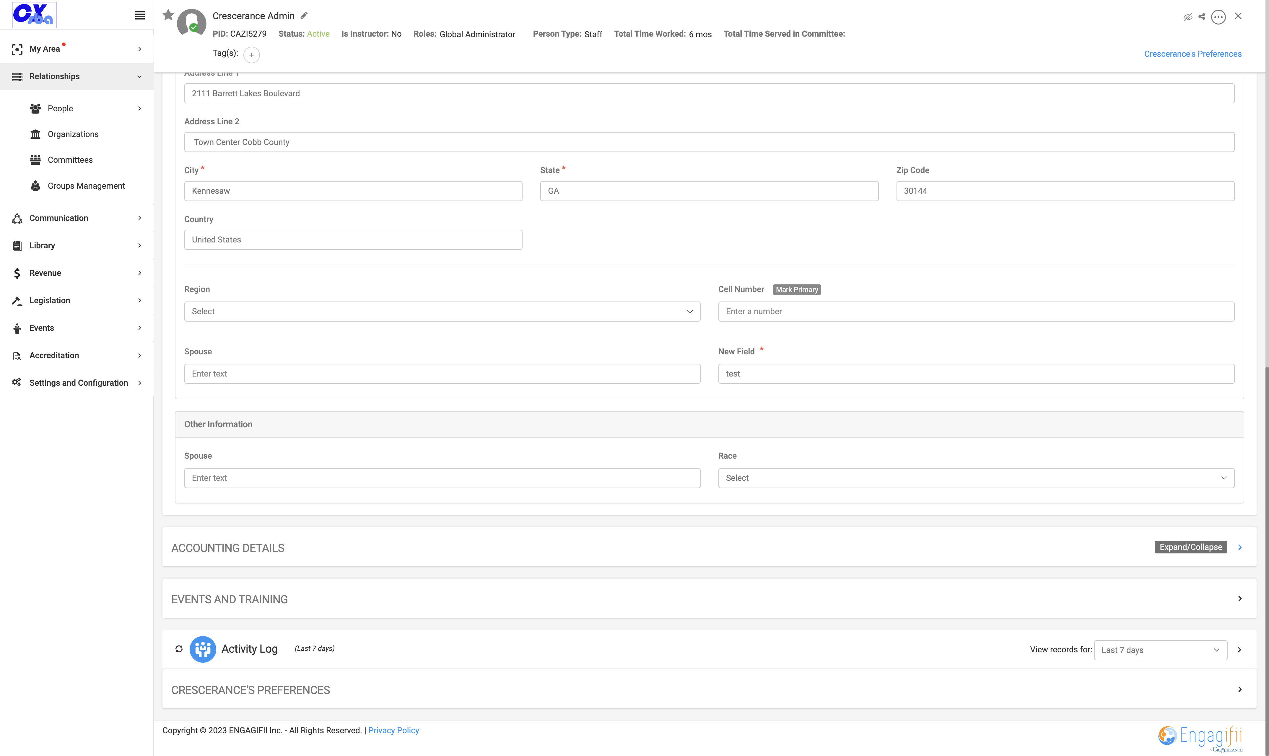
Task: Click the Zip Code field
Action: [1065, 191]
